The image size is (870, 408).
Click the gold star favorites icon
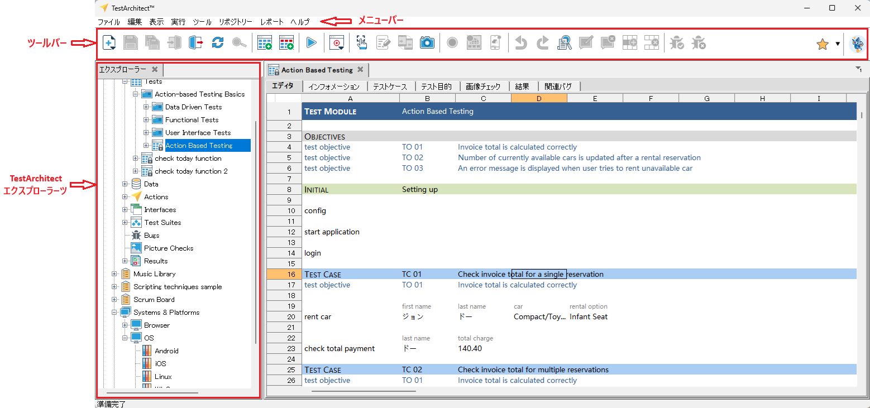pyautogui.click(x=822, y=44)
